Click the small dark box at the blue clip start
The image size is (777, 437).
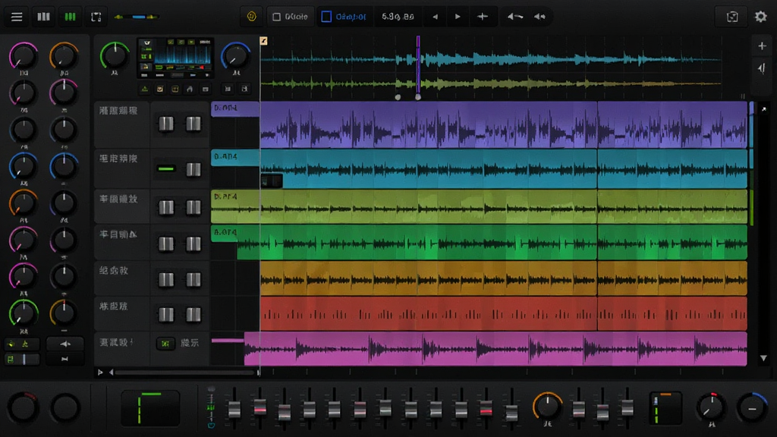(272, 181)
